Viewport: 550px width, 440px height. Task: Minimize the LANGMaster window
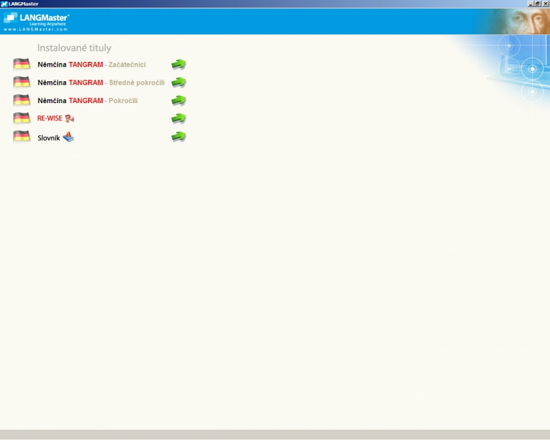coord(530,4)
